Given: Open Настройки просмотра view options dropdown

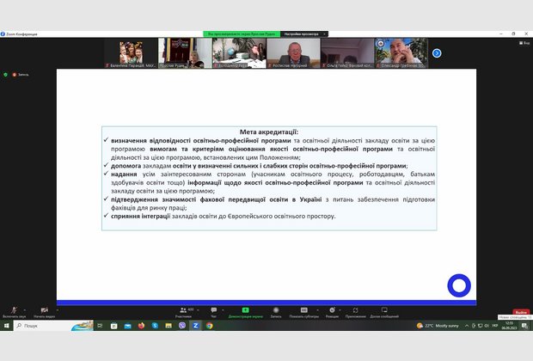Looking at the screenshot, I should coord(304,34).
